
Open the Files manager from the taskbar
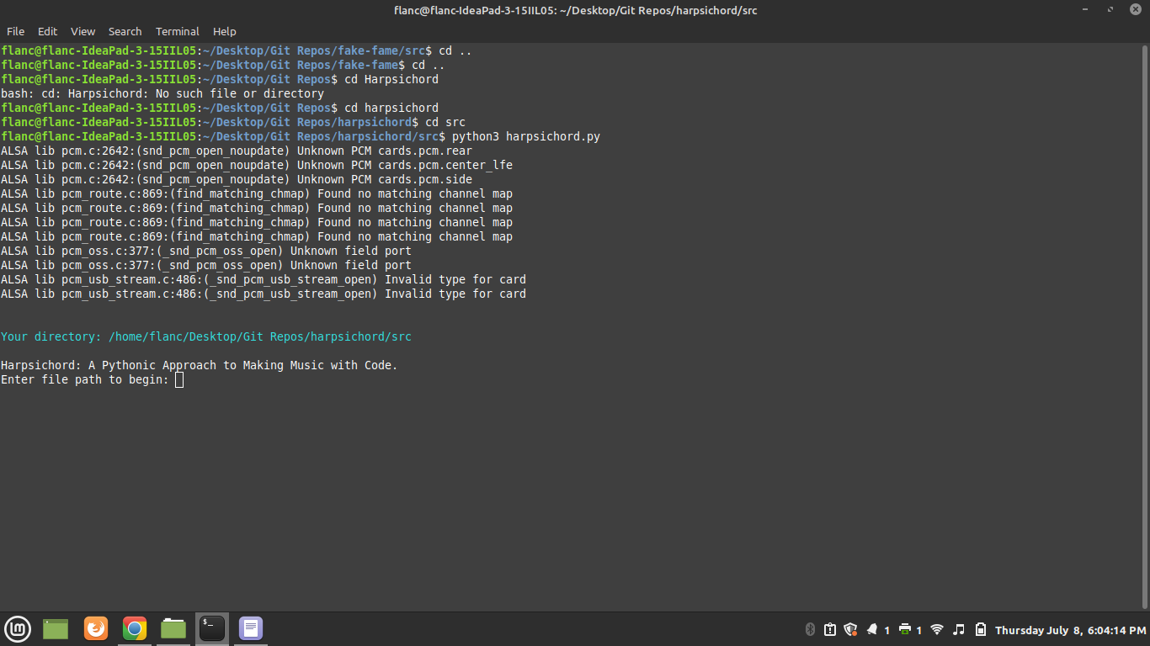(173, 628)
